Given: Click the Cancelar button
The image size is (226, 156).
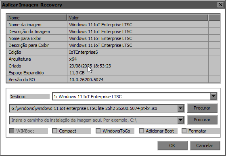Looking at the screenshot, I should 205,145.
